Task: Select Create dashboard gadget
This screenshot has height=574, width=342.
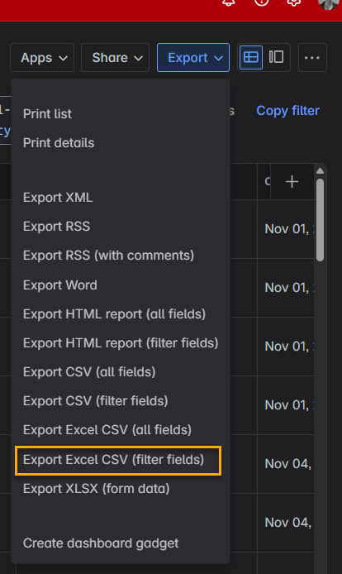Action: tap(101, 543)
